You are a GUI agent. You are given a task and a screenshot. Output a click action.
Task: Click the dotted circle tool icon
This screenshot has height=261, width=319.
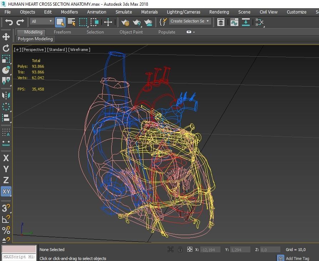[x=6, y=107]
